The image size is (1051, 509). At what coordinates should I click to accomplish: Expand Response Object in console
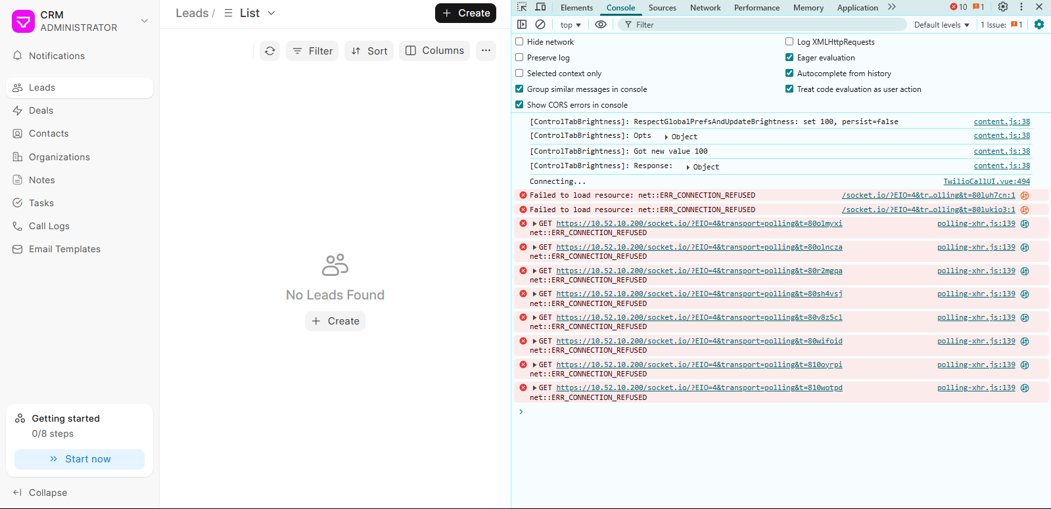pyautogui.click(x=688, y=167)
